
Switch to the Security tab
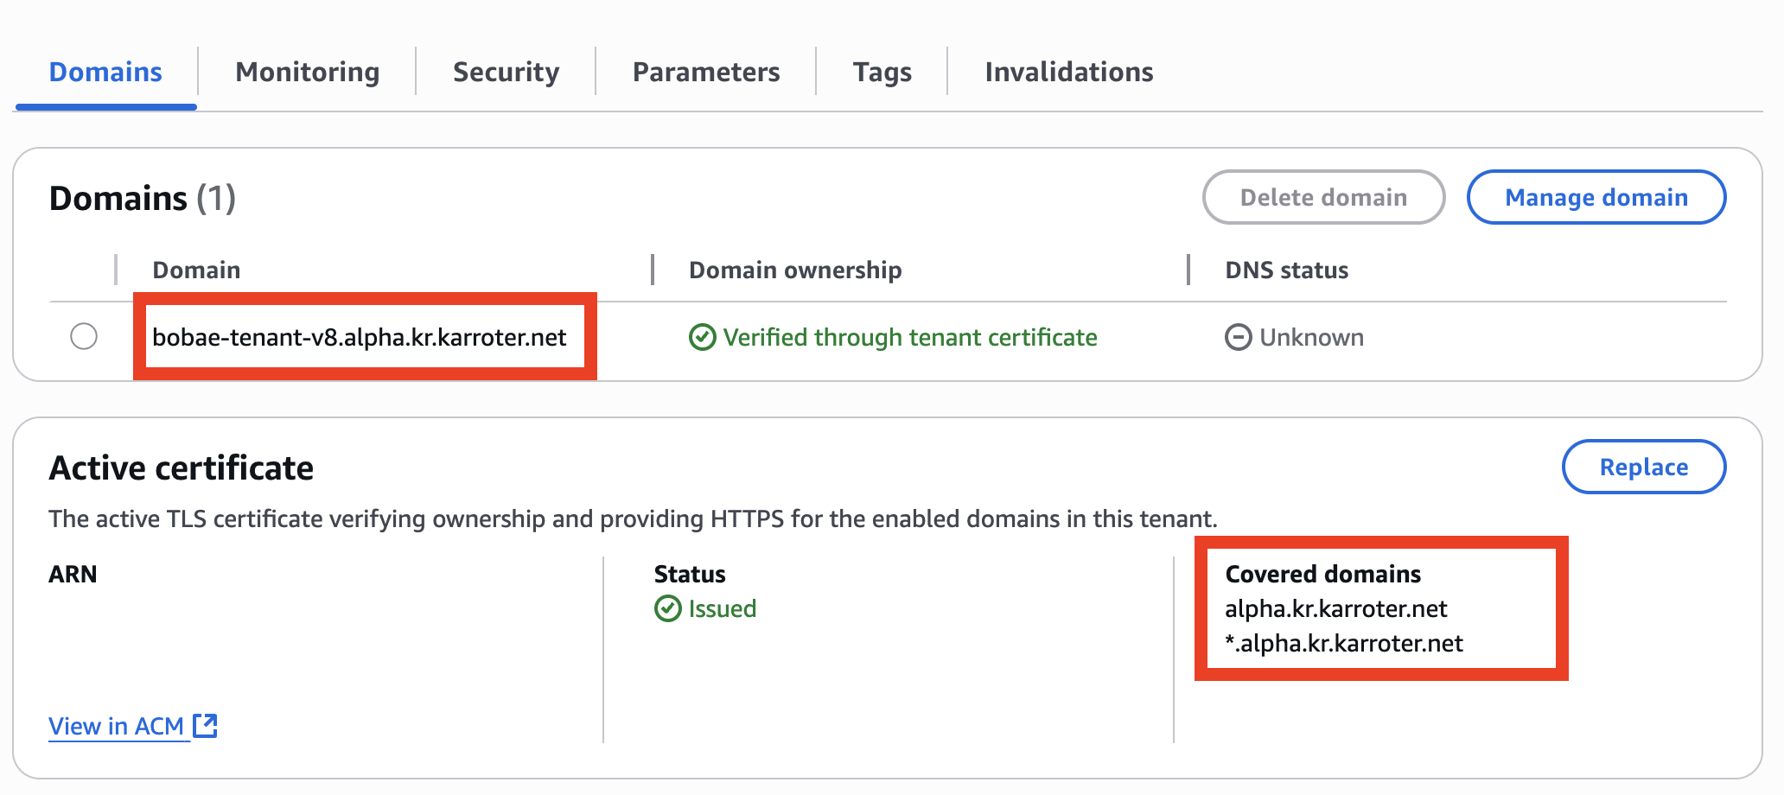click(x=506, y=72)
